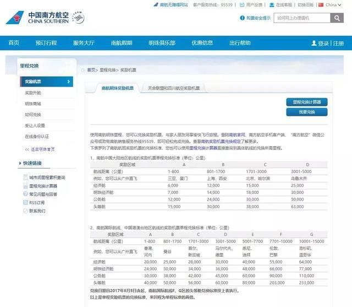Click the 我要兑换 button

tap(307, 112)
